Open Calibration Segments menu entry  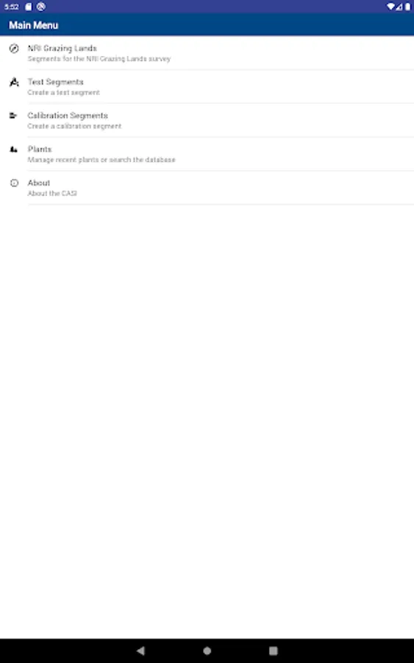pos(207,121)
